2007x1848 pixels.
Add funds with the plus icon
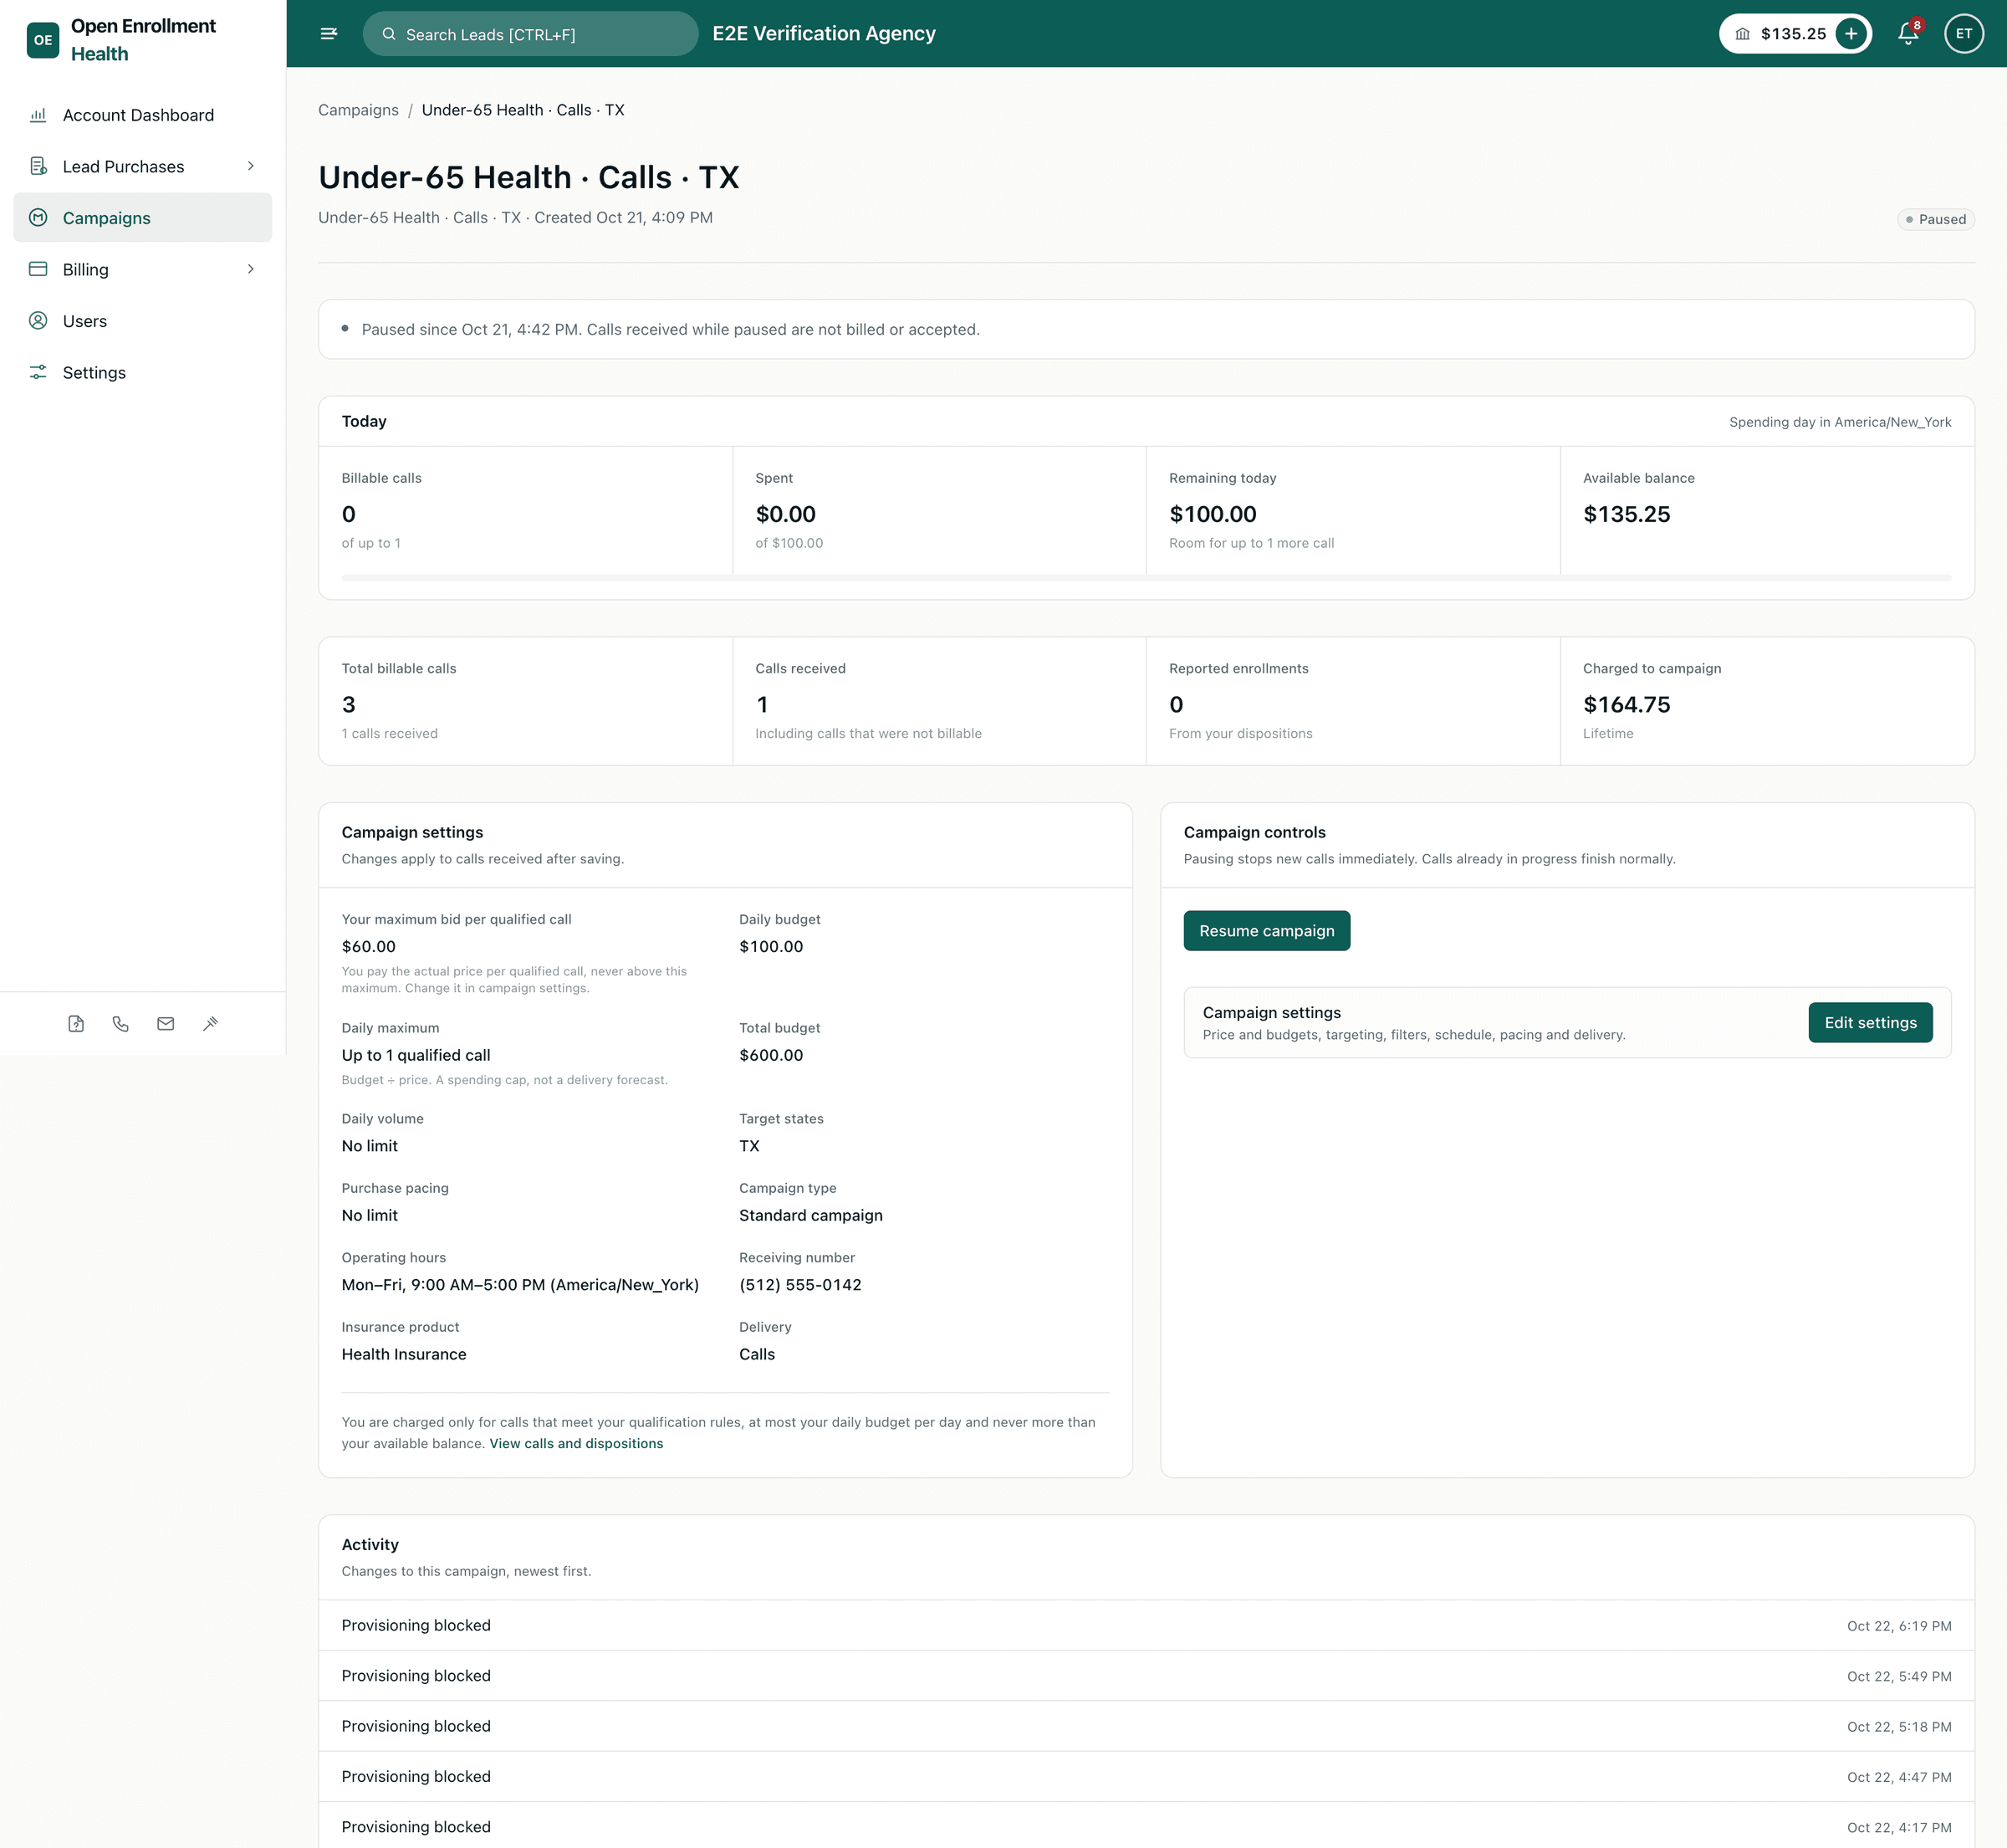pyautogui.click(x=1851, y=34)
